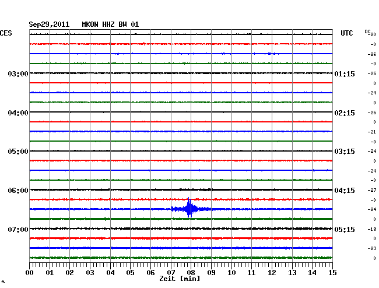This screenshot has width=379, height=288.
Task: Click the 05:15 UTC time label
Action: [x=345, y=229]
